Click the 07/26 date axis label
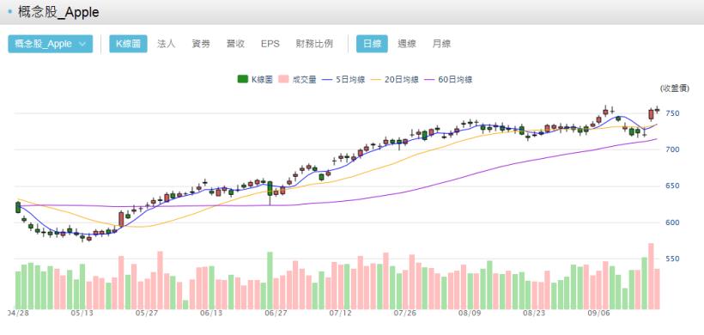Screen dimensions: 704x335 pyautogui.click(x=405, y=313)
